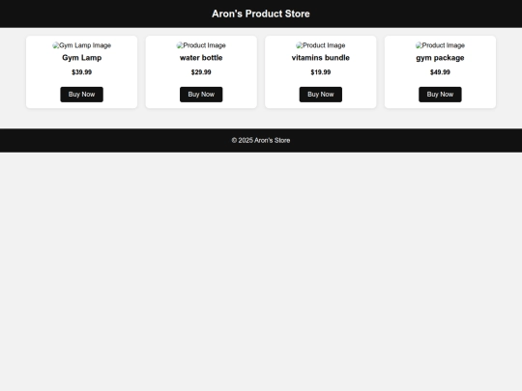The height and width of the screenshot is (391, 522).
Task: Buy the water bottle now
Action: point(201,95)
